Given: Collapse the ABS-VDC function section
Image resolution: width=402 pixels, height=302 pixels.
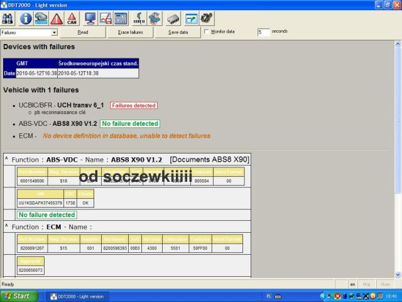Looking at the screenshot, I should [x=6, y=159].
